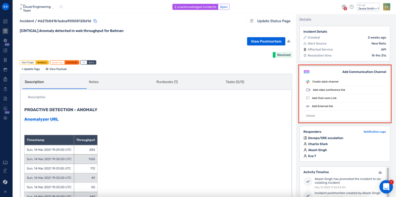The image size is (396, 197).
Task: Open the checklist clipboard icon in sidebar
Action: [5, 79]
